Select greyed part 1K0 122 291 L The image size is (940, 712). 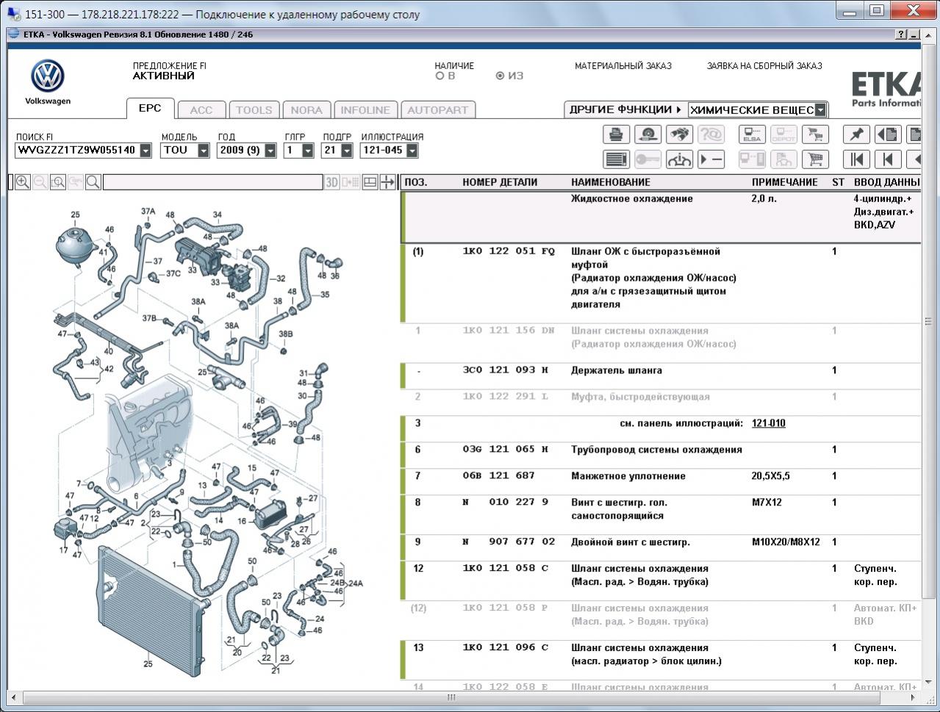506,397
